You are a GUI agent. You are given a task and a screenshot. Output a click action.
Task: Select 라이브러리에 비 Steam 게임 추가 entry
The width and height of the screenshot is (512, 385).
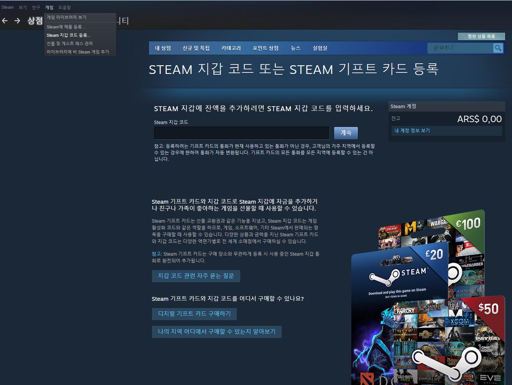click(x=80, y=52)
